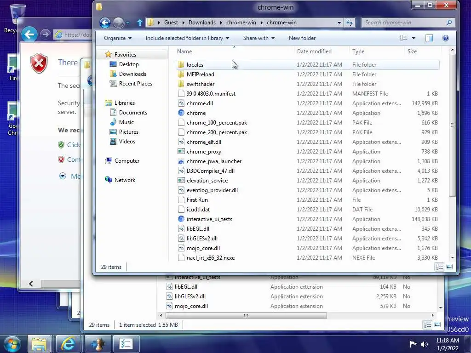This screenshot has width=471, height=353.
Task: Select the elevation_service application icon
Action: [x=181, y=180]
